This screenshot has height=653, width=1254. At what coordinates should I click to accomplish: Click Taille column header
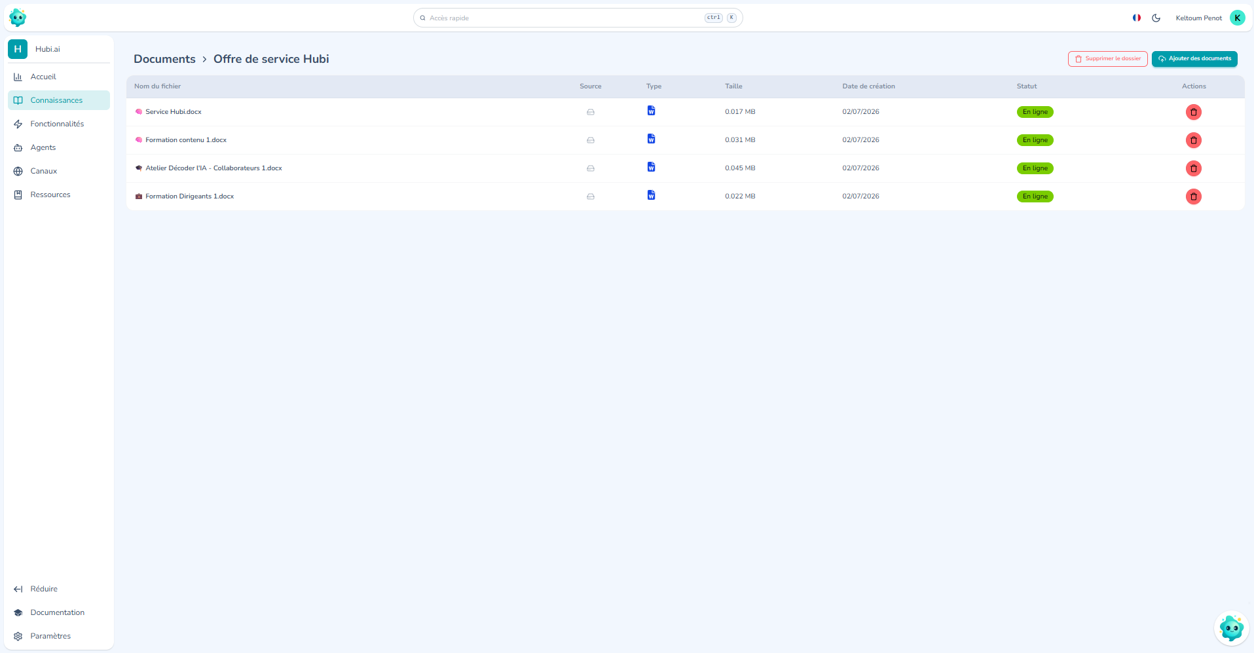tap(733, 86)
